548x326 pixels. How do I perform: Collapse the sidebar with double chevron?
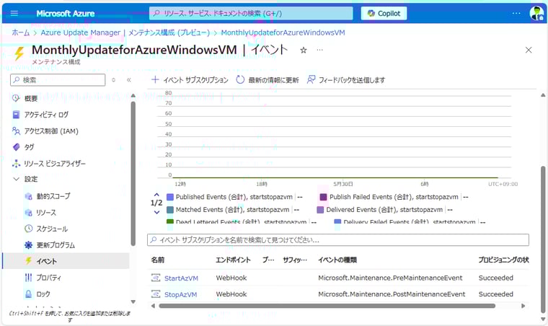coord(128,79)
